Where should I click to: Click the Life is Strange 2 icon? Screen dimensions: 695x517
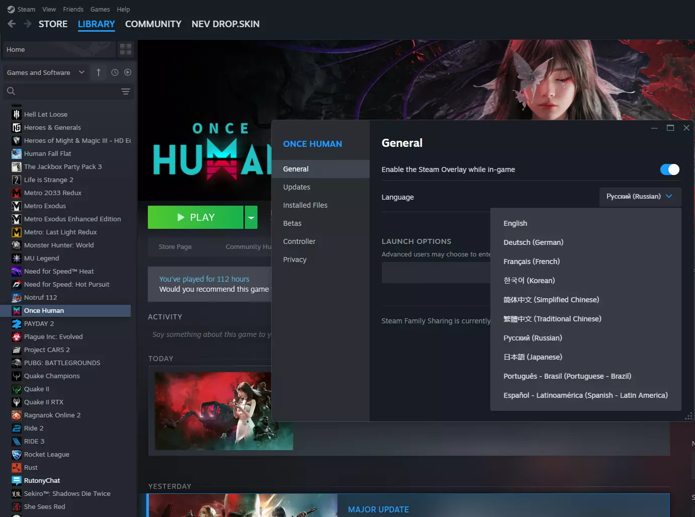[x=17, y=180]
